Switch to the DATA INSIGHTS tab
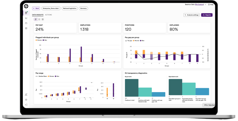Image resolution: width=238 pixels, height=121 pixels. point(38,15)
